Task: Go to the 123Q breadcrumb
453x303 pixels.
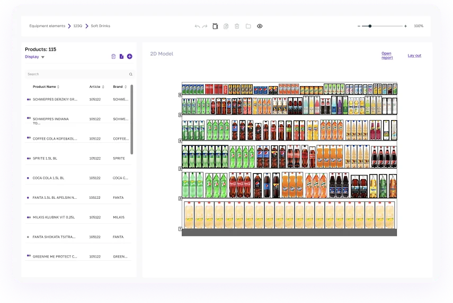Action: 77,26
